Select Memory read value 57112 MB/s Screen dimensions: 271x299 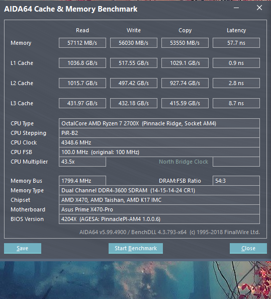82,43
